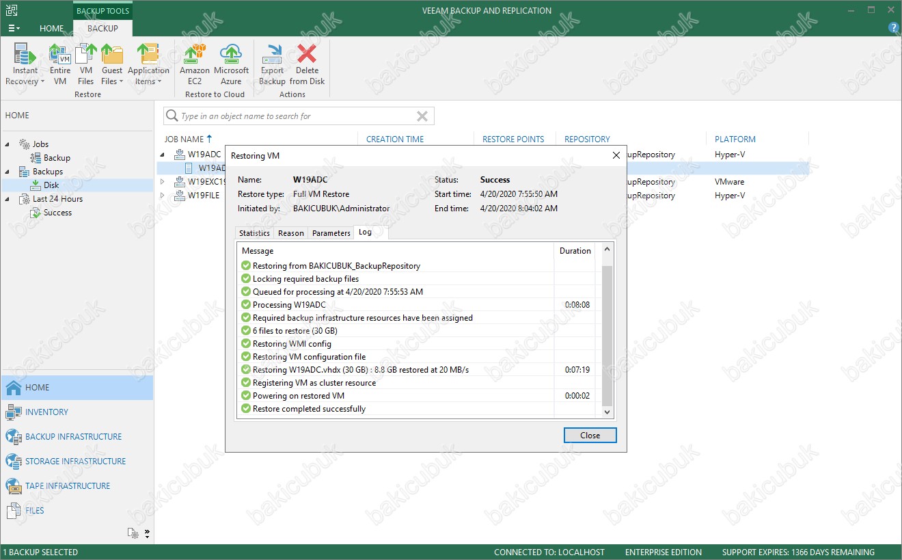Expand the W19FILE backup row
Viewport: 902px width, 560px height.
click(163, 196)
